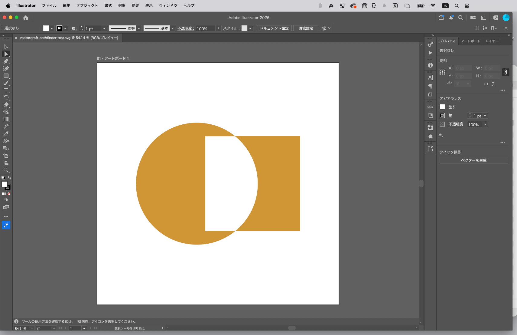Open the 基本 brush definition dropdown
This screenshot has width=517, height=335.
172,28
